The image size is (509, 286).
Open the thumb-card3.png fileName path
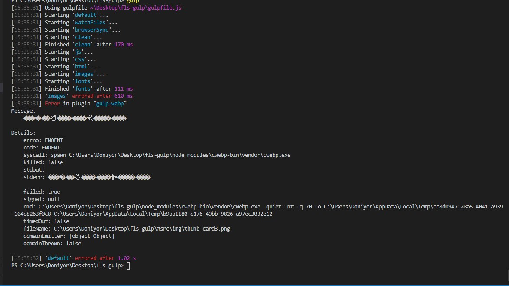[x=142, y=229]
